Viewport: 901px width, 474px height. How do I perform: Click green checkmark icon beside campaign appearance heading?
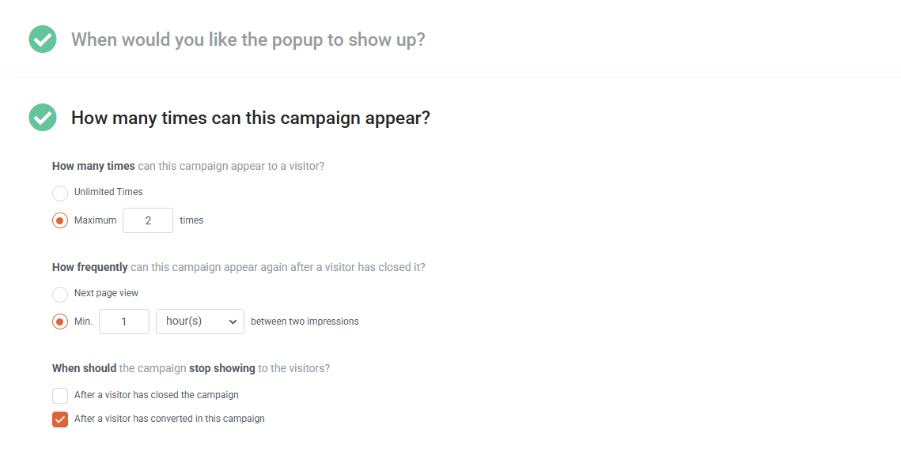click(x=43, y=118)
